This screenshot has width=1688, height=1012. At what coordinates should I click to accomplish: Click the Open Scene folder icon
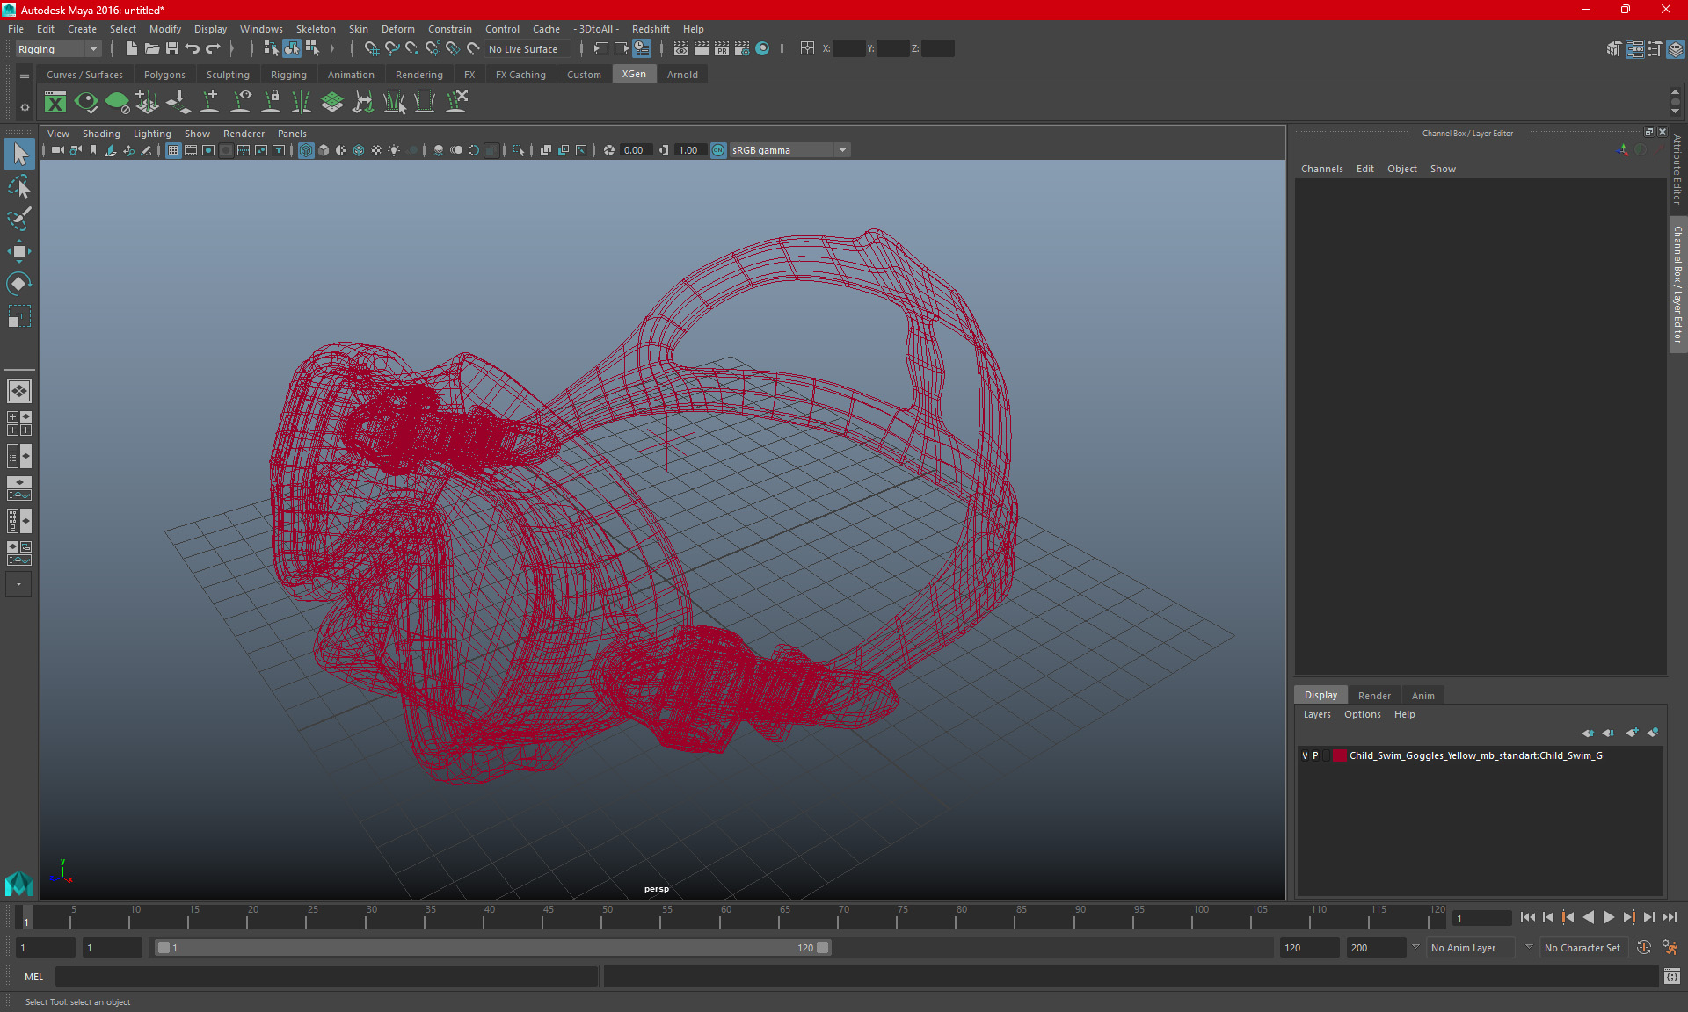pyautogui.click(x=151, y=49)
